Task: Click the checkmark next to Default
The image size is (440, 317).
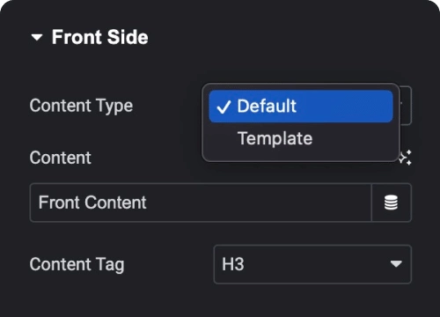Action: 224,107
